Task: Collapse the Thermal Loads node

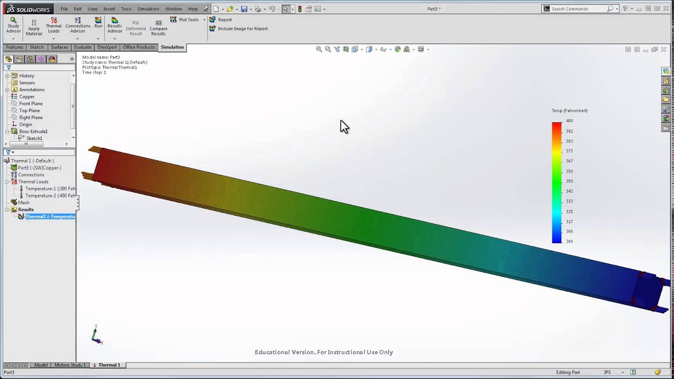Action: (x=7, y=182)
